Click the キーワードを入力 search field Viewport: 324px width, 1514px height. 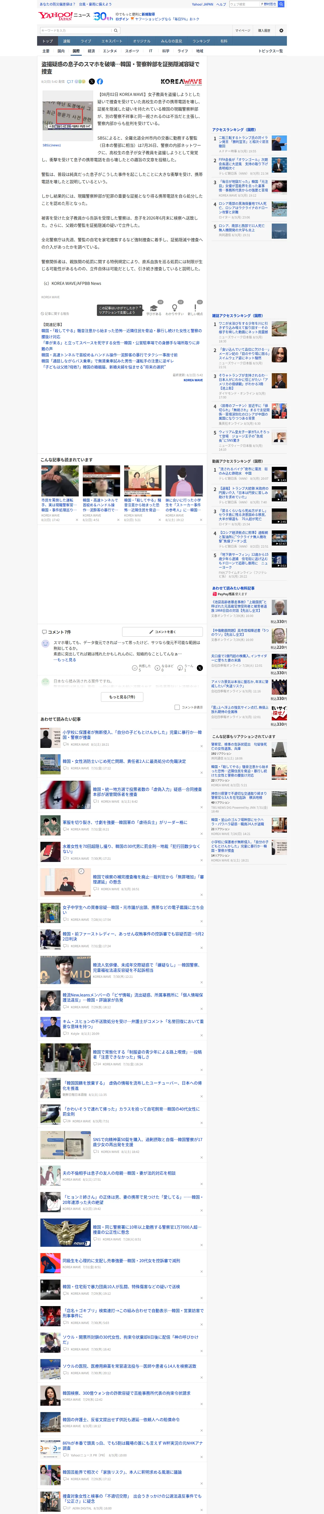[76, 31]
